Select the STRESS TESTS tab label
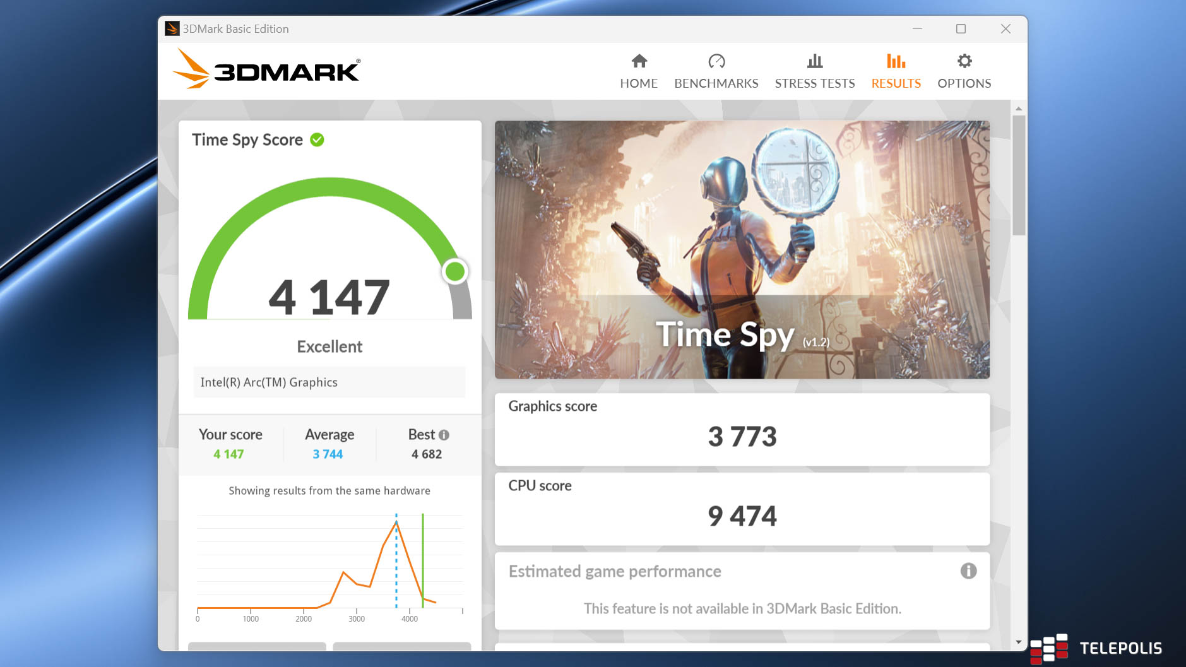Image resolution: width=1186 pixels, height=667 pixels. point(814,83)
